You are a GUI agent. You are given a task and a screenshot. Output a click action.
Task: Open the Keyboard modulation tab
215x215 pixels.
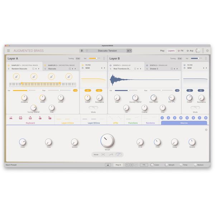[x=30, y=123]
